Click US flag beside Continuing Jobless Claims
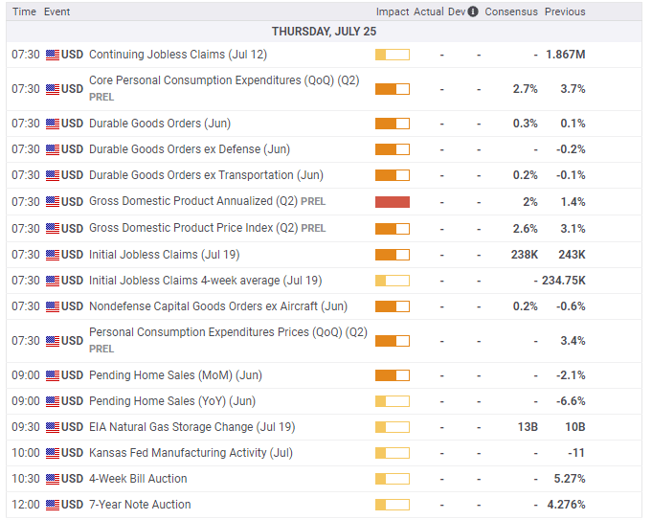This screenshot has width=652, height=520. (x=53, y=55)
